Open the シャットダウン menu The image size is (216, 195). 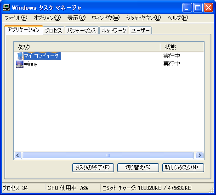tap(143, 18)
